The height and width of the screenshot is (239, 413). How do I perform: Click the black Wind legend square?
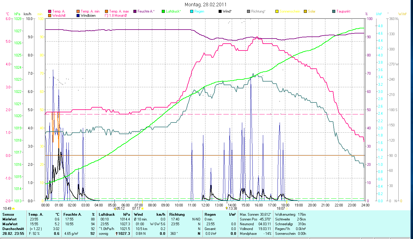(220, 12)
